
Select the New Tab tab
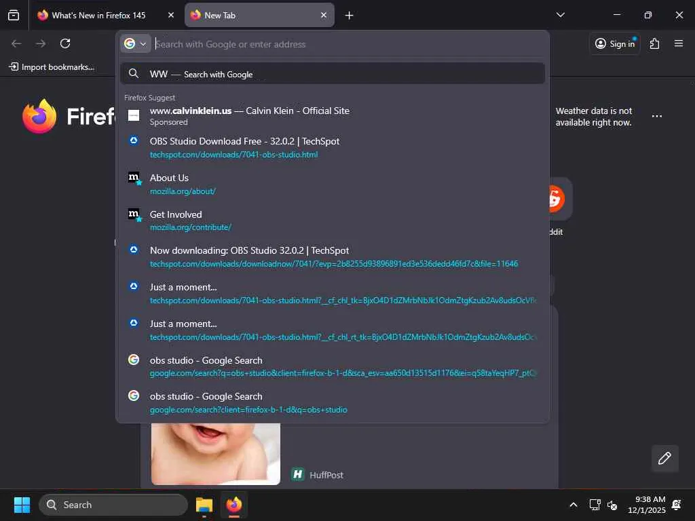(259, 16)
